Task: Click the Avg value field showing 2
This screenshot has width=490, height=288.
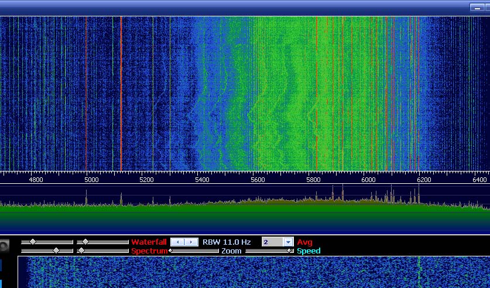Action: coord(272,242)
